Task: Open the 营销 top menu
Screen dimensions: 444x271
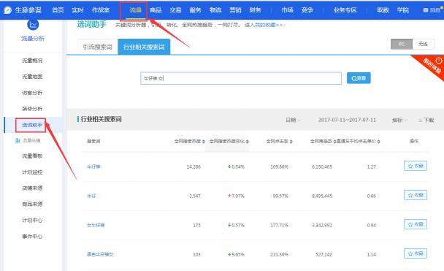Action: coord(235,10)
